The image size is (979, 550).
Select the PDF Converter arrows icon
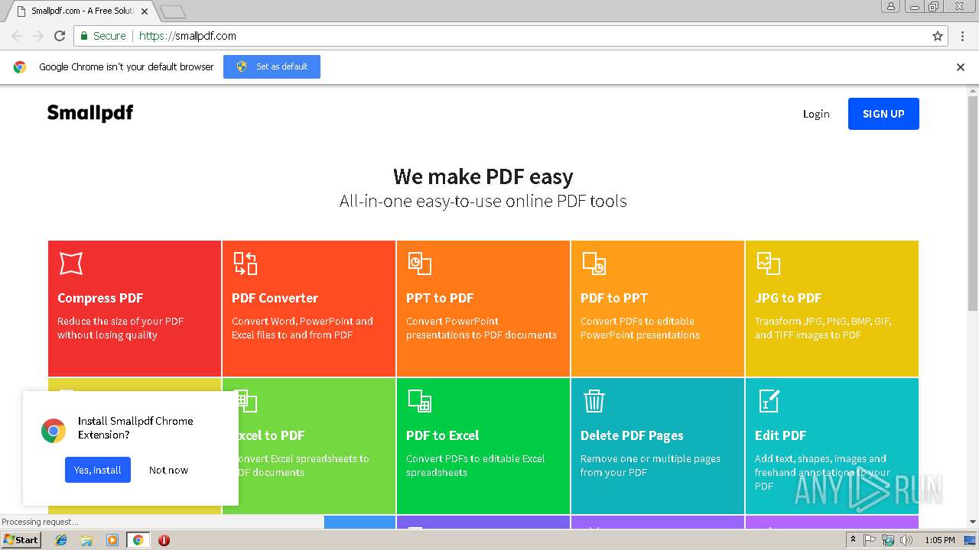coord(245,264)
